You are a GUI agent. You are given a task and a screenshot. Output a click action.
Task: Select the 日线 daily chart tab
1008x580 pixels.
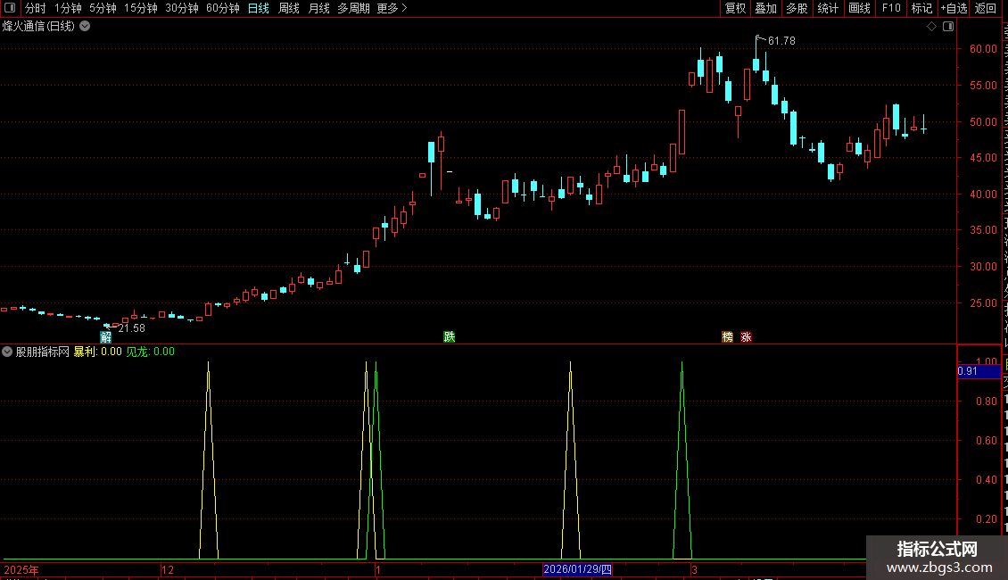pyautogui.click(x=259, y=8)
